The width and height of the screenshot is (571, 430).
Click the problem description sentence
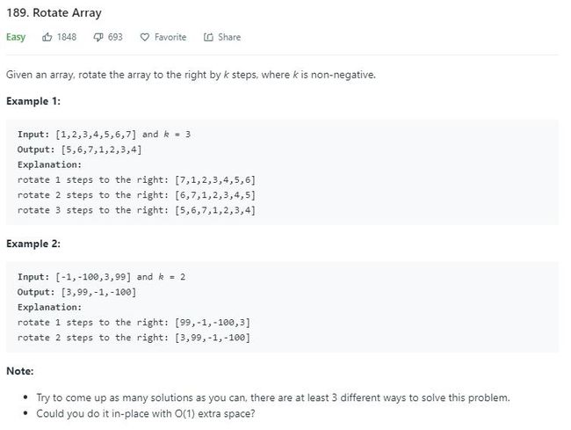(191, 75)
